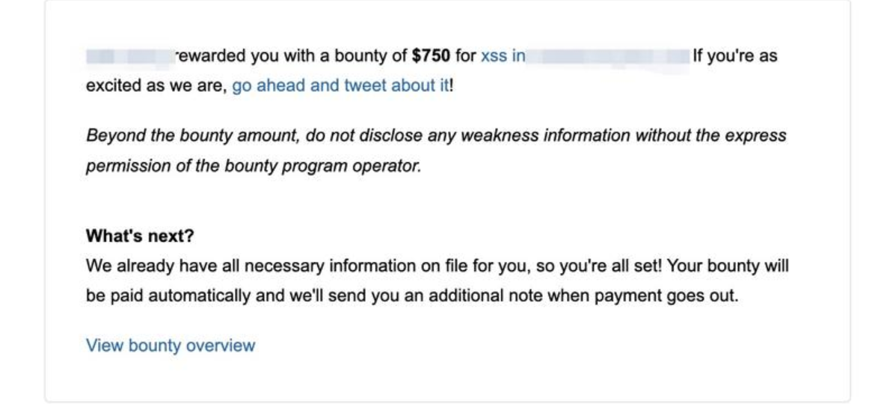Click the "Your bounty will" phrase
The height and width of the screenshot is (404, 872).
[x=728, y=266]
